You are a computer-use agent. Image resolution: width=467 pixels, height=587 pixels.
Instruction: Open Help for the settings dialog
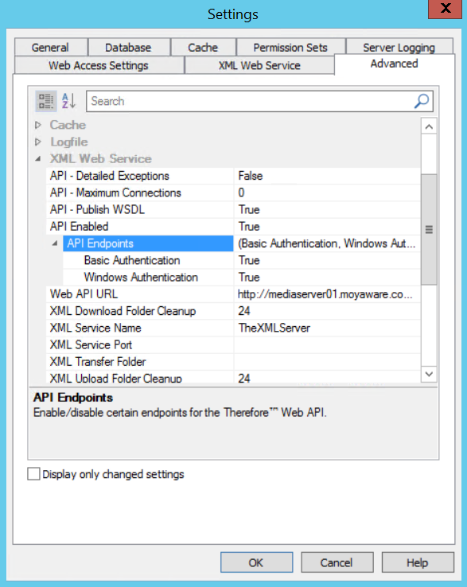[418, 562]
